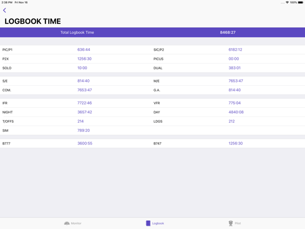Switch to the Logbook tab
305x229 pixels.
pos(155,223)
